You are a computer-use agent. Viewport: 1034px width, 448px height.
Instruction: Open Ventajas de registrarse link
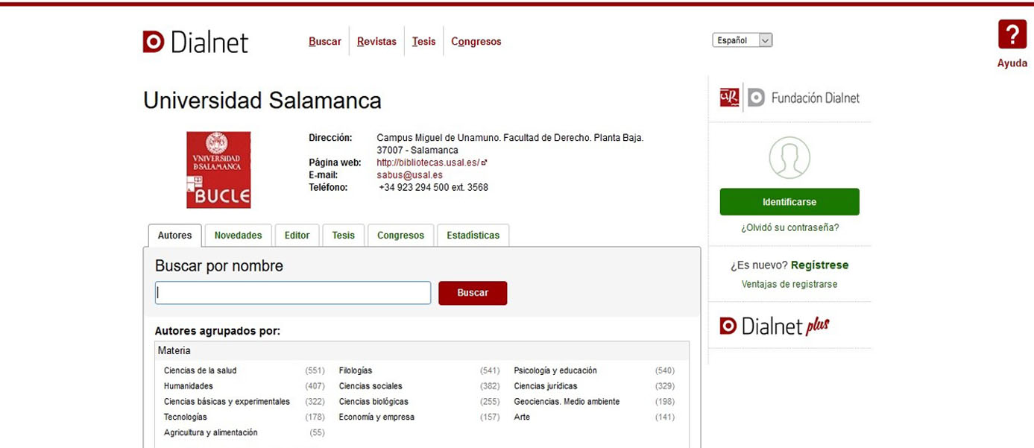[789, 285]
